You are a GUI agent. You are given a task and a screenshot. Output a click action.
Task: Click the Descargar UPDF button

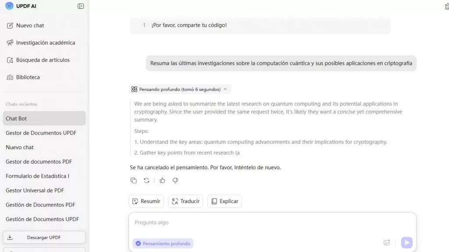tap(44, 238)
